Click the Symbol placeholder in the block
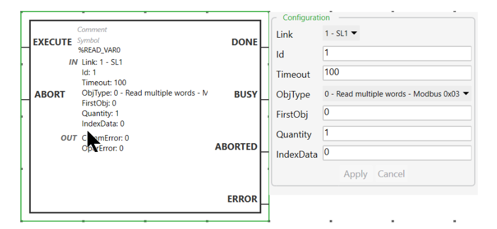The height and width of the screenshot is (229, 497). (x=88, y=41)
